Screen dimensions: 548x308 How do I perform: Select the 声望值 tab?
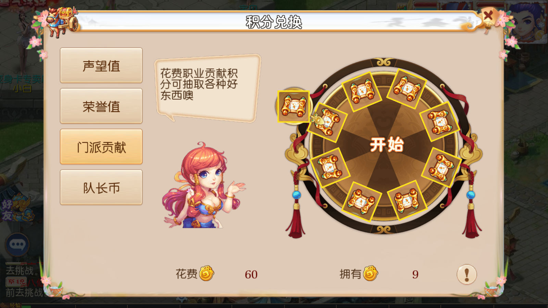click(101, 65)
